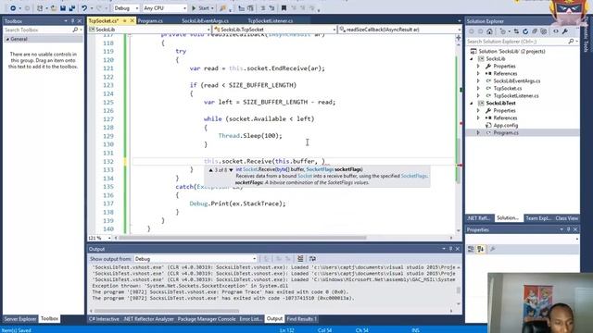Click the Open File toolbar icon
Screen dimensions: 593x333
coord(54,8)
